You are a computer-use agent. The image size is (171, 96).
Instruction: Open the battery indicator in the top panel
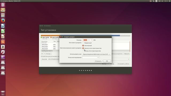159,1
